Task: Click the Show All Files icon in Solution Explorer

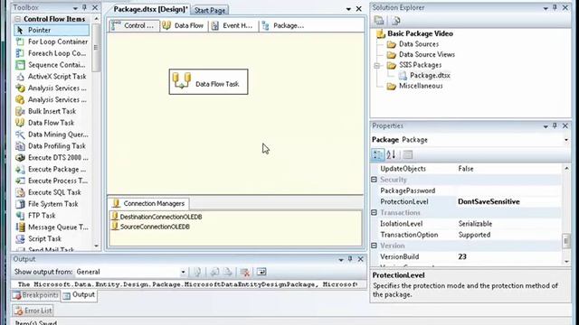Action: point(396,21)
